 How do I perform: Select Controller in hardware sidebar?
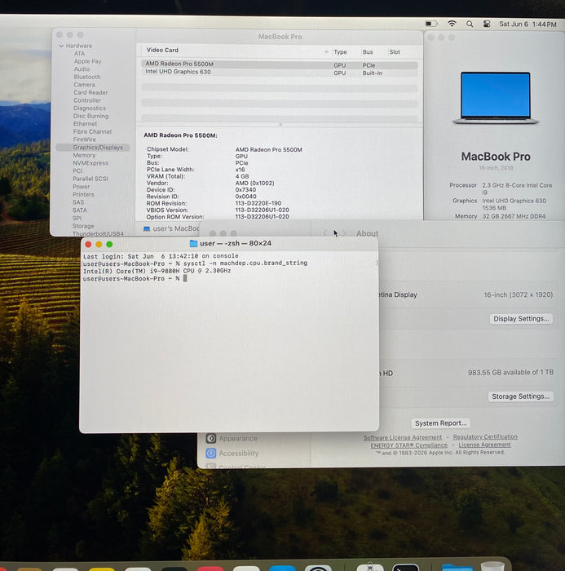click(87, 100)
